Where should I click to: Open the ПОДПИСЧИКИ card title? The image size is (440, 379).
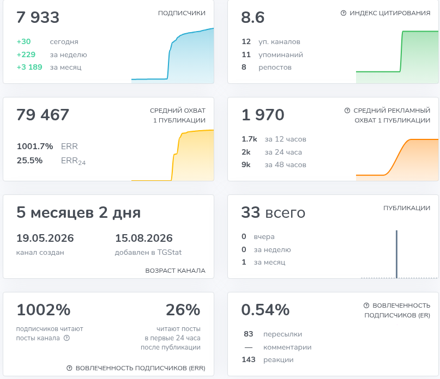[x=182, y=13]
